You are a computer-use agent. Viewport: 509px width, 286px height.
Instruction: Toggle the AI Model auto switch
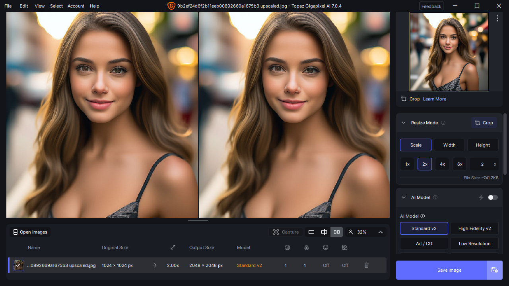[x=493, y=197]
